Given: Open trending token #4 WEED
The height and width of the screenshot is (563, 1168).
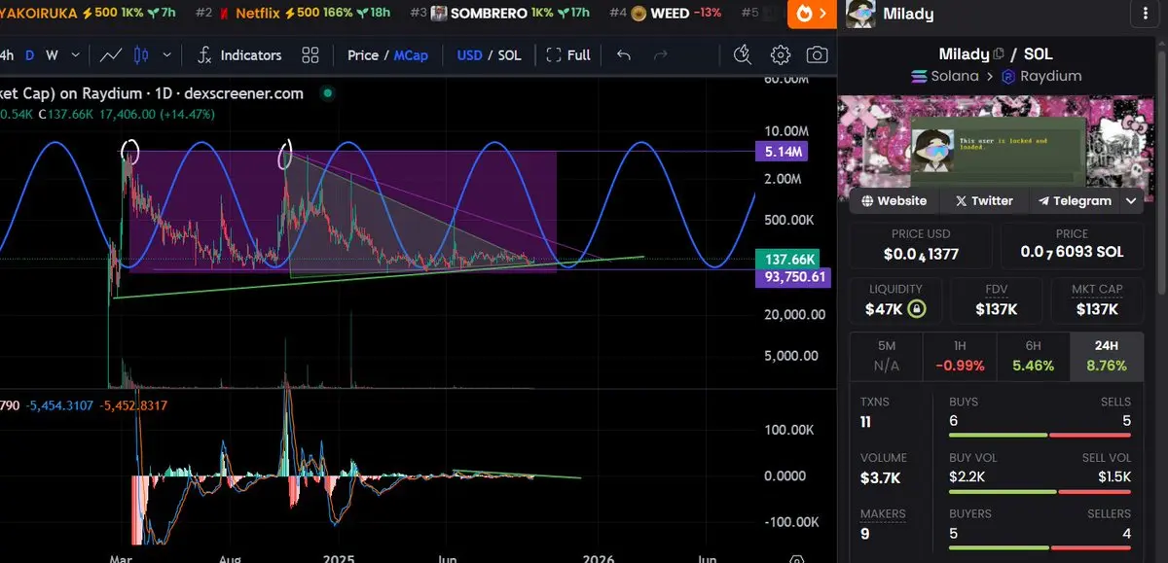Looking at the screenshot, I should tap(666, 14).
